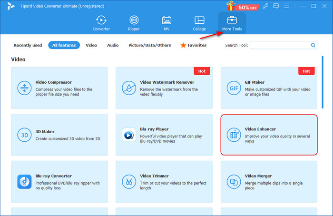Click "Trim or cut your videos" description
This screenshot has width=333, height=216.
pyautogui.click(x=173, y=186)
